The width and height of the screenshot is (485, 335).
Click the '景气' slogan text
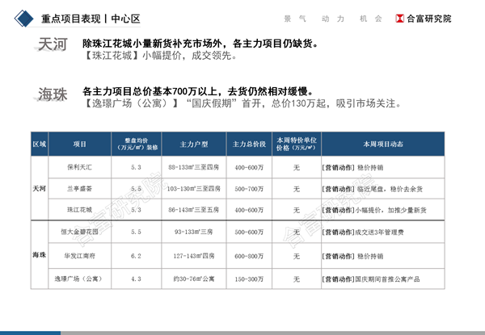[x=295, y=19]
